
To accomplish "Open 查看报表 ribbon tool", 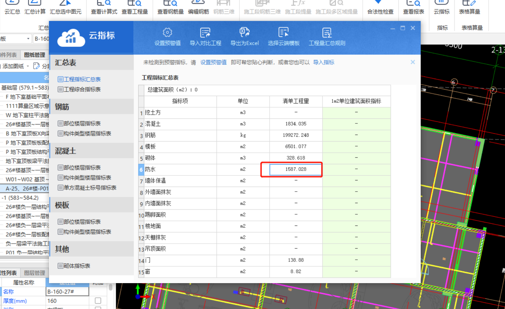I will click(x=413, y=7).
